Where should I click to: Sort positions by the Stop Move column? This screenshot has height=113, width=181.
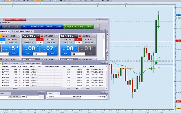pyautogui.click(x=50, y=67)
